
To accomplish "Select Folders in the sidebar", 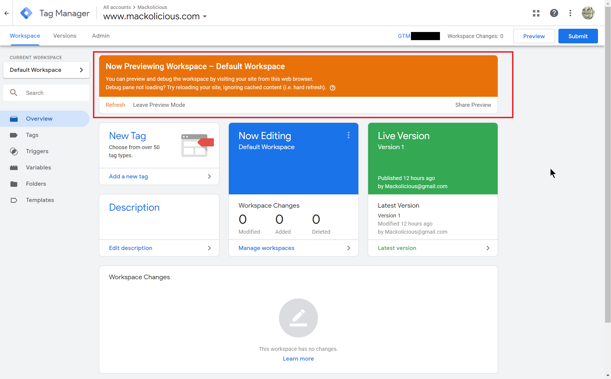I will tap(45, 184).
